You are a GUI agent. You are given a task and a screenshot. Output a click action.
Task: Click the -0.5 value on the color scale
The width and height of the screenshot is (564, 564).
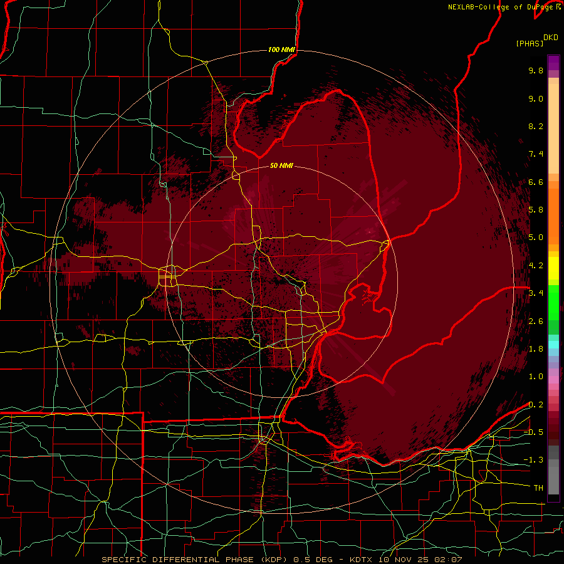pos(533,432)
